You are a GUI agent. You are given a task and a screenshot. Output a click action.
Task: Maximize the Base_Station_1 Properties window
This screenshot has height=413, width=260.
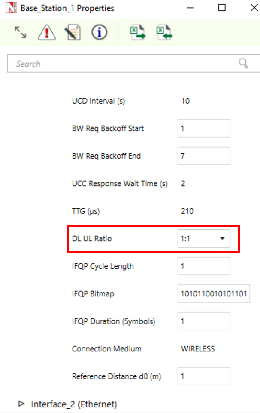[222, 8]
